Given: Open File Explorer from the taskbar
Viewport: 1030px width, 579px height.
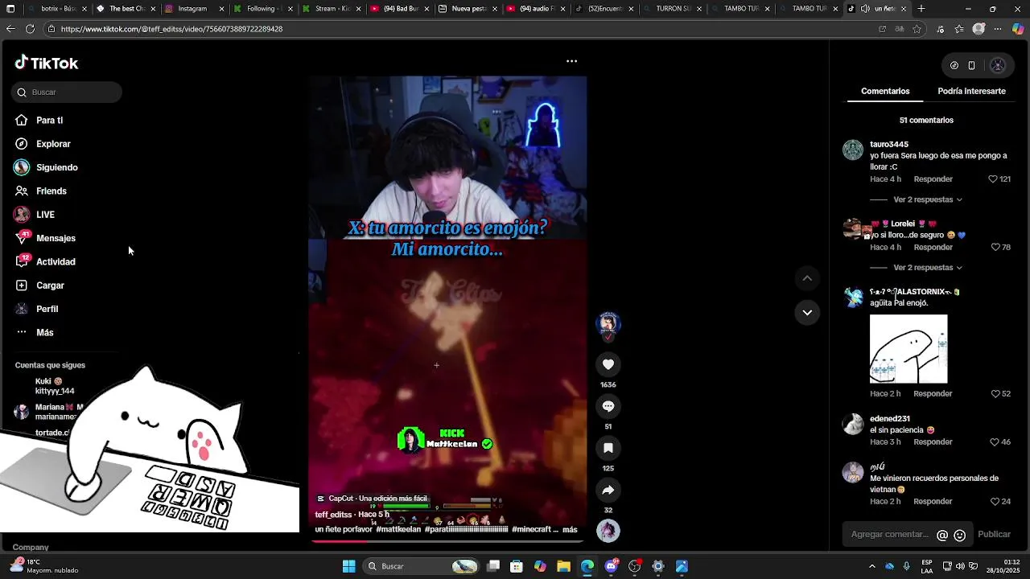Looking at the screenshot, I should pos(563,566).
